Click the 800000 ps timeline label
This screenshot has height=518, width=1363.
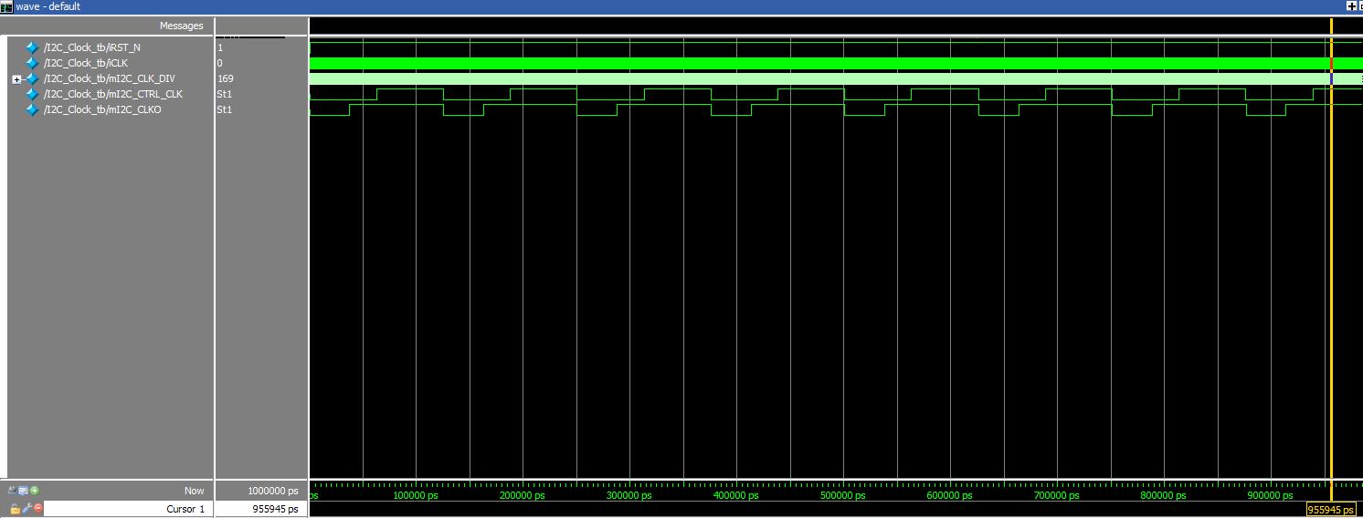1164,495
